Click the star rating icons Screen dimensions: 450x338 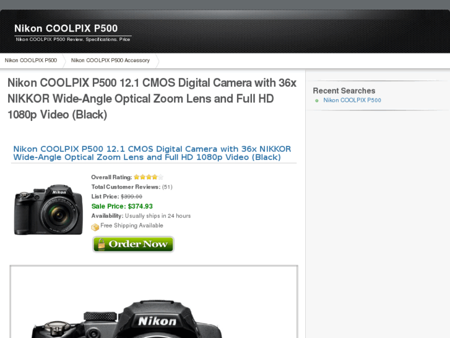point(148,177)
